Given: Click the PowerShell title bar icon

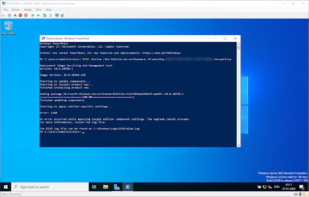Looking at the screenshot, I should [x=43, y=39].
